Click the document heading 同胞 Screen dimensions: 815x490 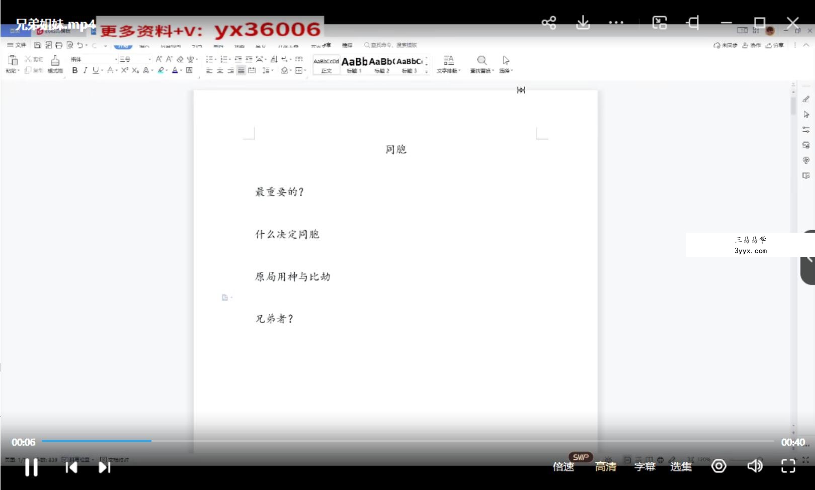396,149
